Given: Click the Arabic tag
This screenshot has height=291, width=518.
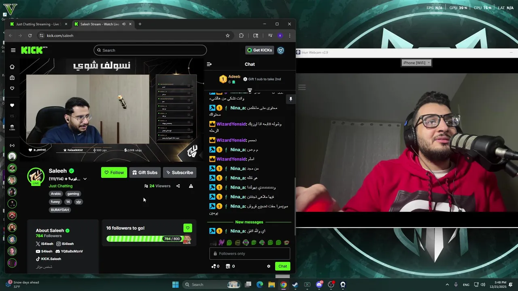Looking at the screenshot, I should (x=56, y=194).
